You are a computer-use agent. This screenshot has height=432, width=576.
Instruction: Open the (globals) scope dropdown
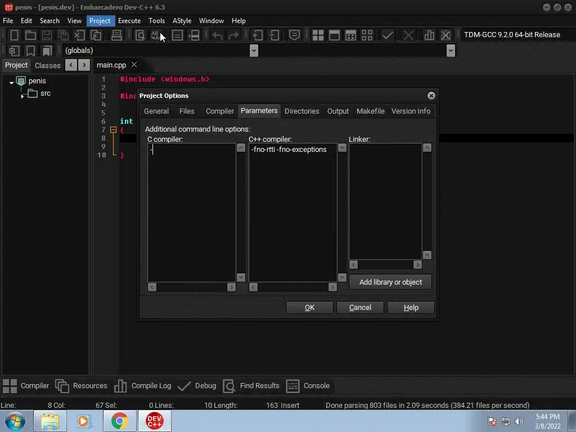[254, 50]
